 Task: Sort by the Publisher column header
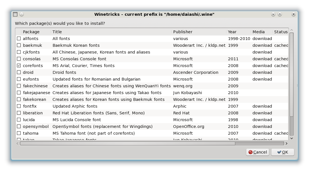click(x=199, y=32)
